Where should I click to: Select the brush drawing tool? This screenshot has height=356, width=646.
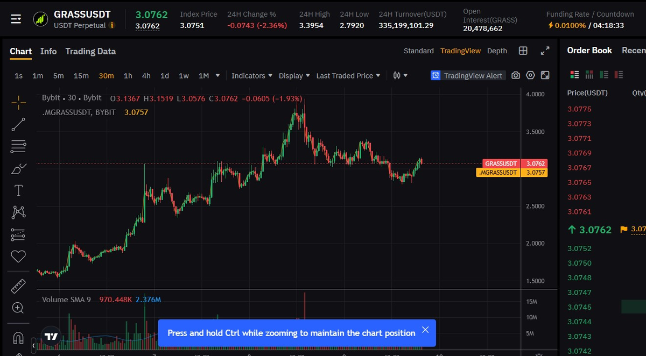18,168
